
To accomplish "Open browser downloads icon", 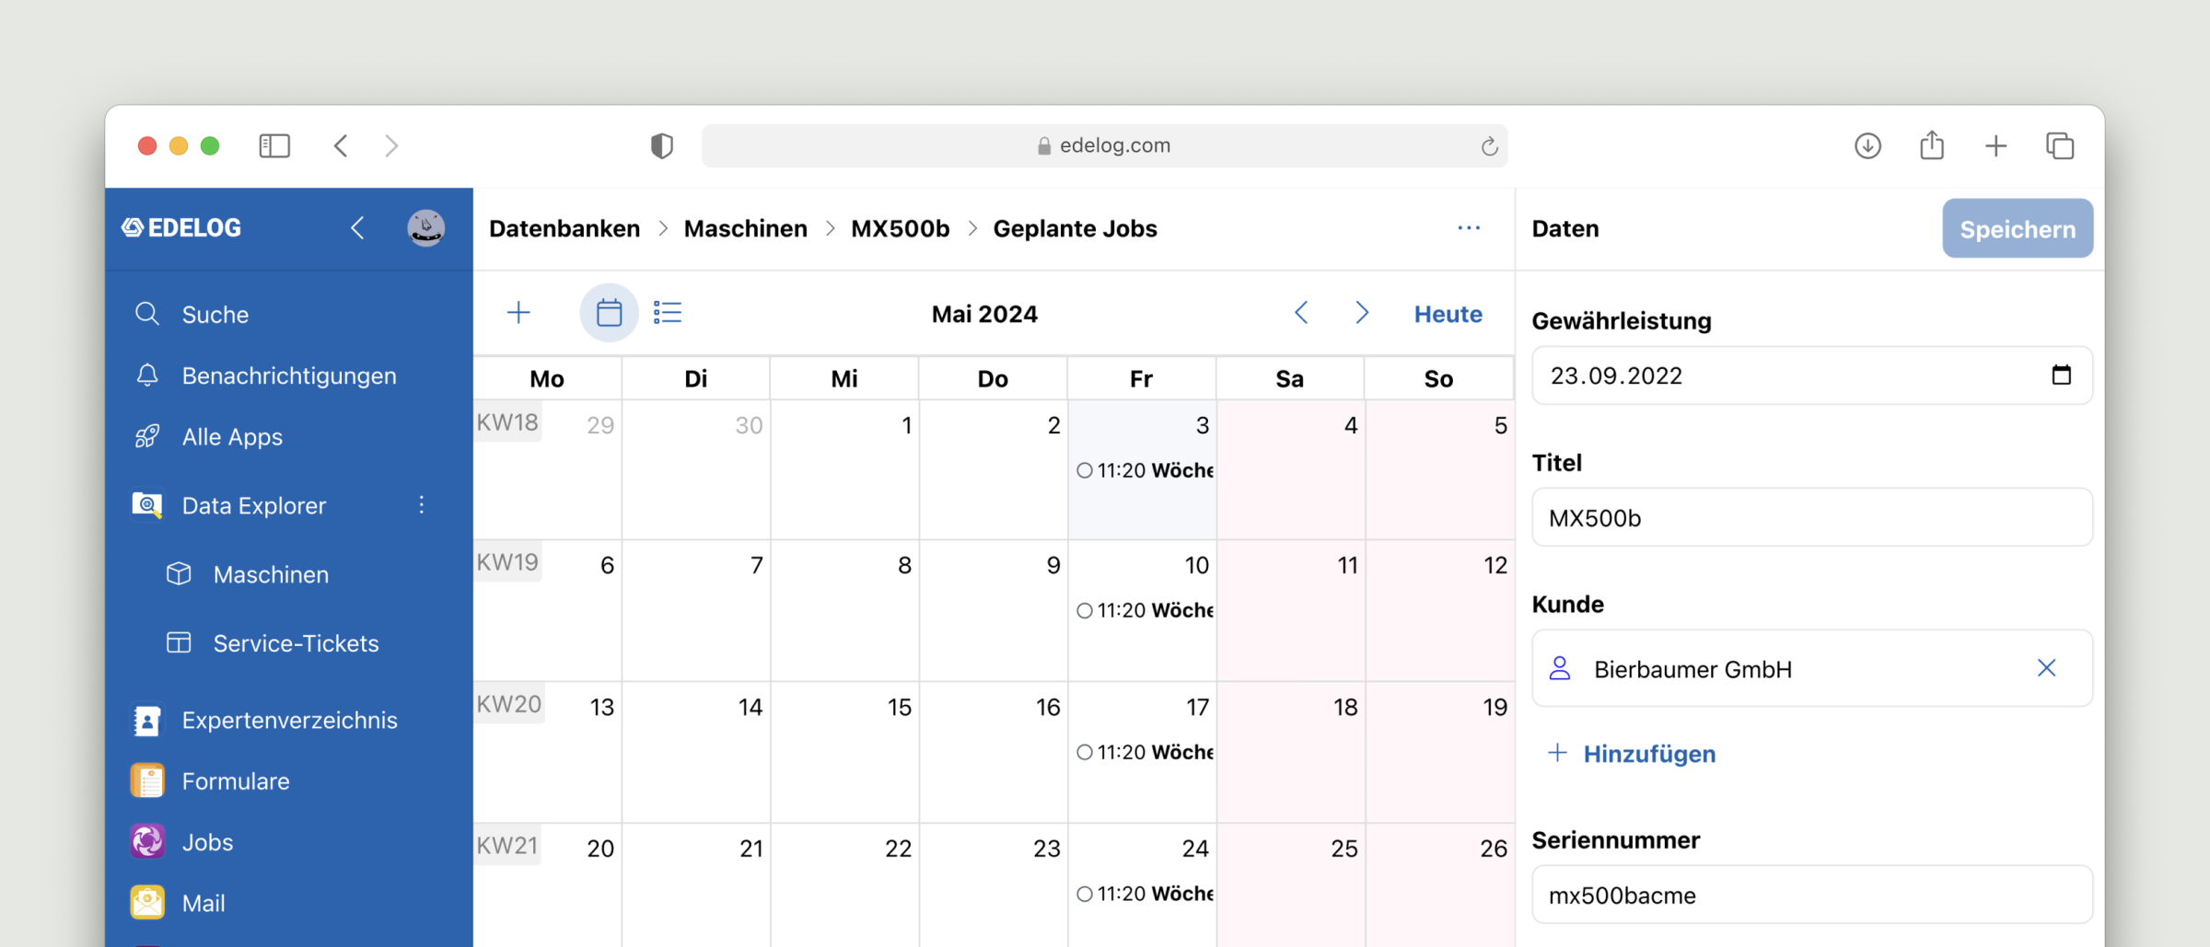I will pyautogui.click(x=1867, y=145).
